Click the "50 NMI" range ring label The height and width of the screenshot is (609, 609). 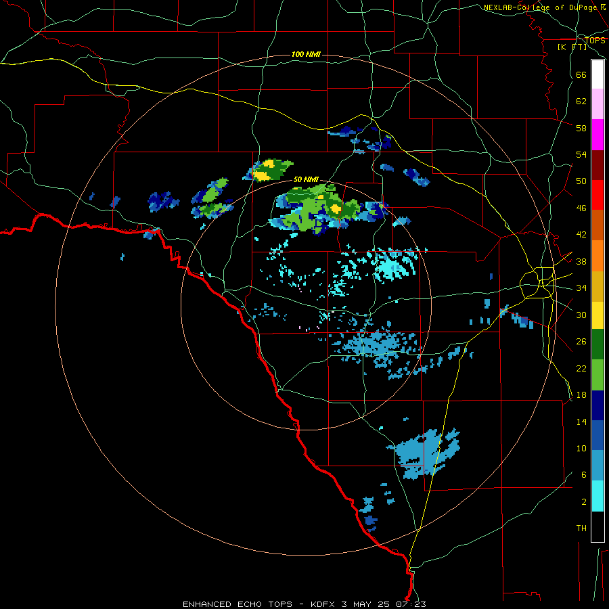pos(306,179)
